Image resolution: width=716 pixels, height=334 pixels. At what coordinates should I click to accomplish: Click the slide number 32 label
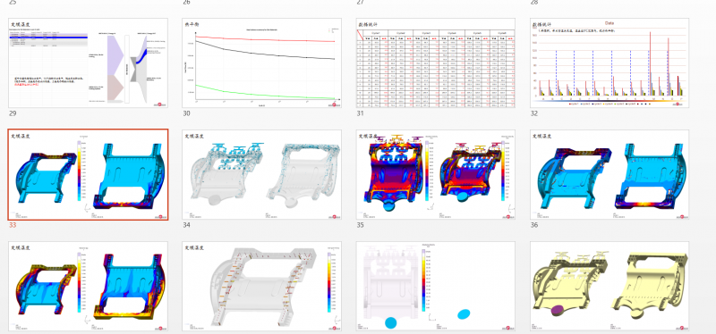tap(533, 113)
